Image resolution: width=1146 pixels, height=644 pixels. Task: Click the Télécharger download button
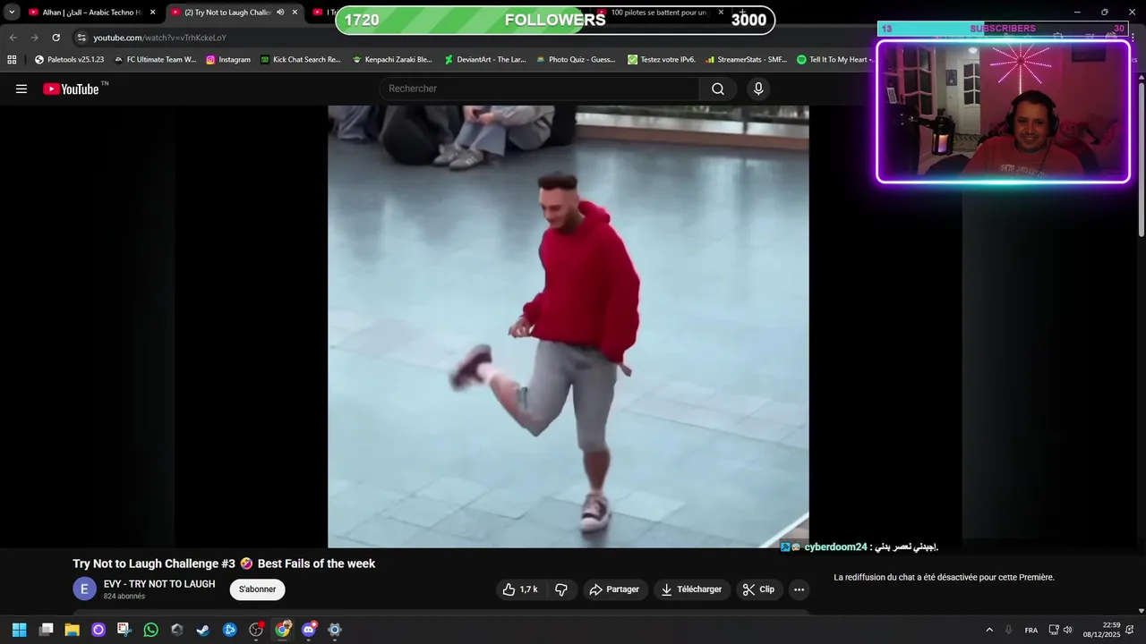[691, 589]
